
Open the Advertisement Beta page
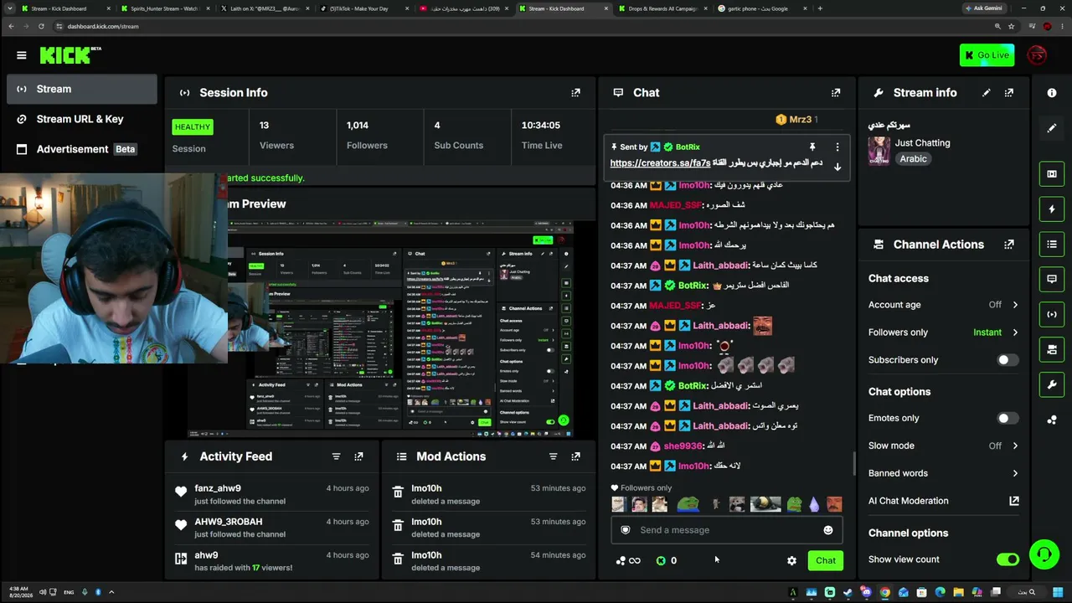82,149
